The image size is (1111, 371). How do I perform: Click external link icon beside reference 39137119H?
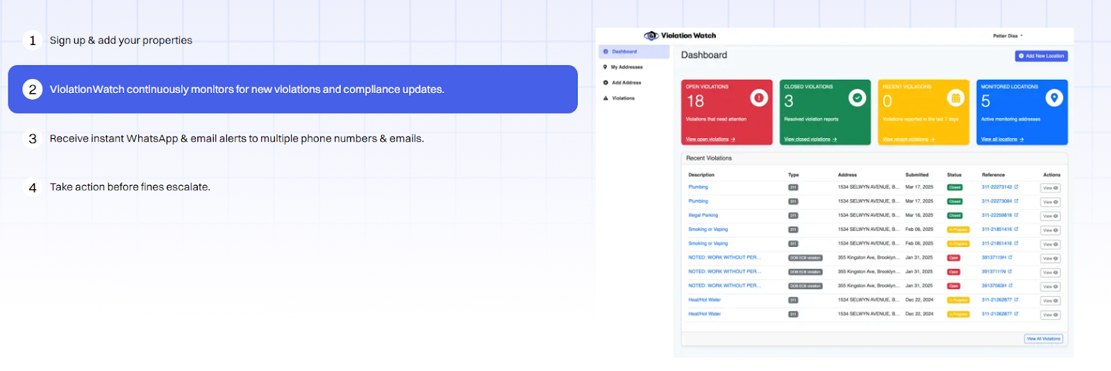(x=1010, y=257)
